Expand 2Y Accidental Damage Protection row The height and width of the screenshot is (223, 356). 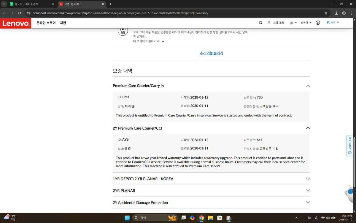tap(308, 202)
